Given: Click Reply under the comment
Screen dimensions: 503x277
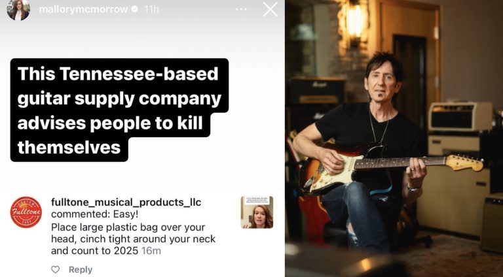Looking at the screenshot, I should click(81, 270).
